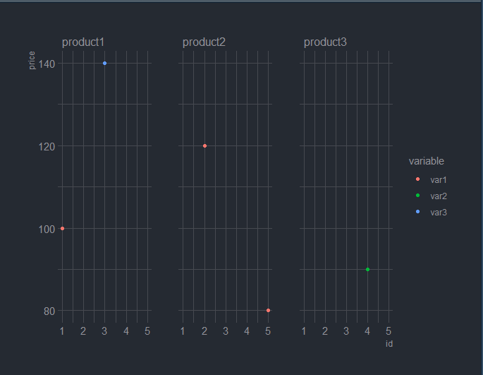
Task: Click the var3 legend label
Action: [439, 213]
